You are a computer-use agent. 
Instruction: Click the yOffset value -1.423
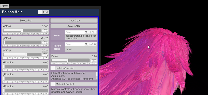click(45, 38)
